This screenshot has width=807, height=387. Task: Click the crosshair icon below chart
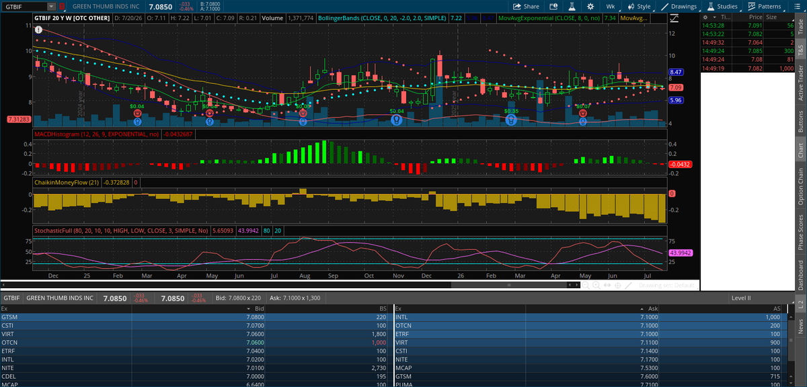coord(618,286)
